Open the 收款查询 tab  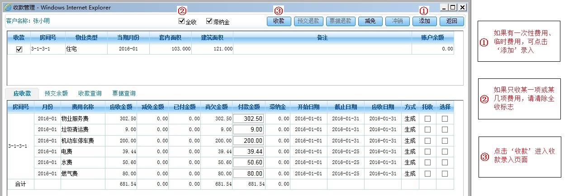click(x=90, y=93)
